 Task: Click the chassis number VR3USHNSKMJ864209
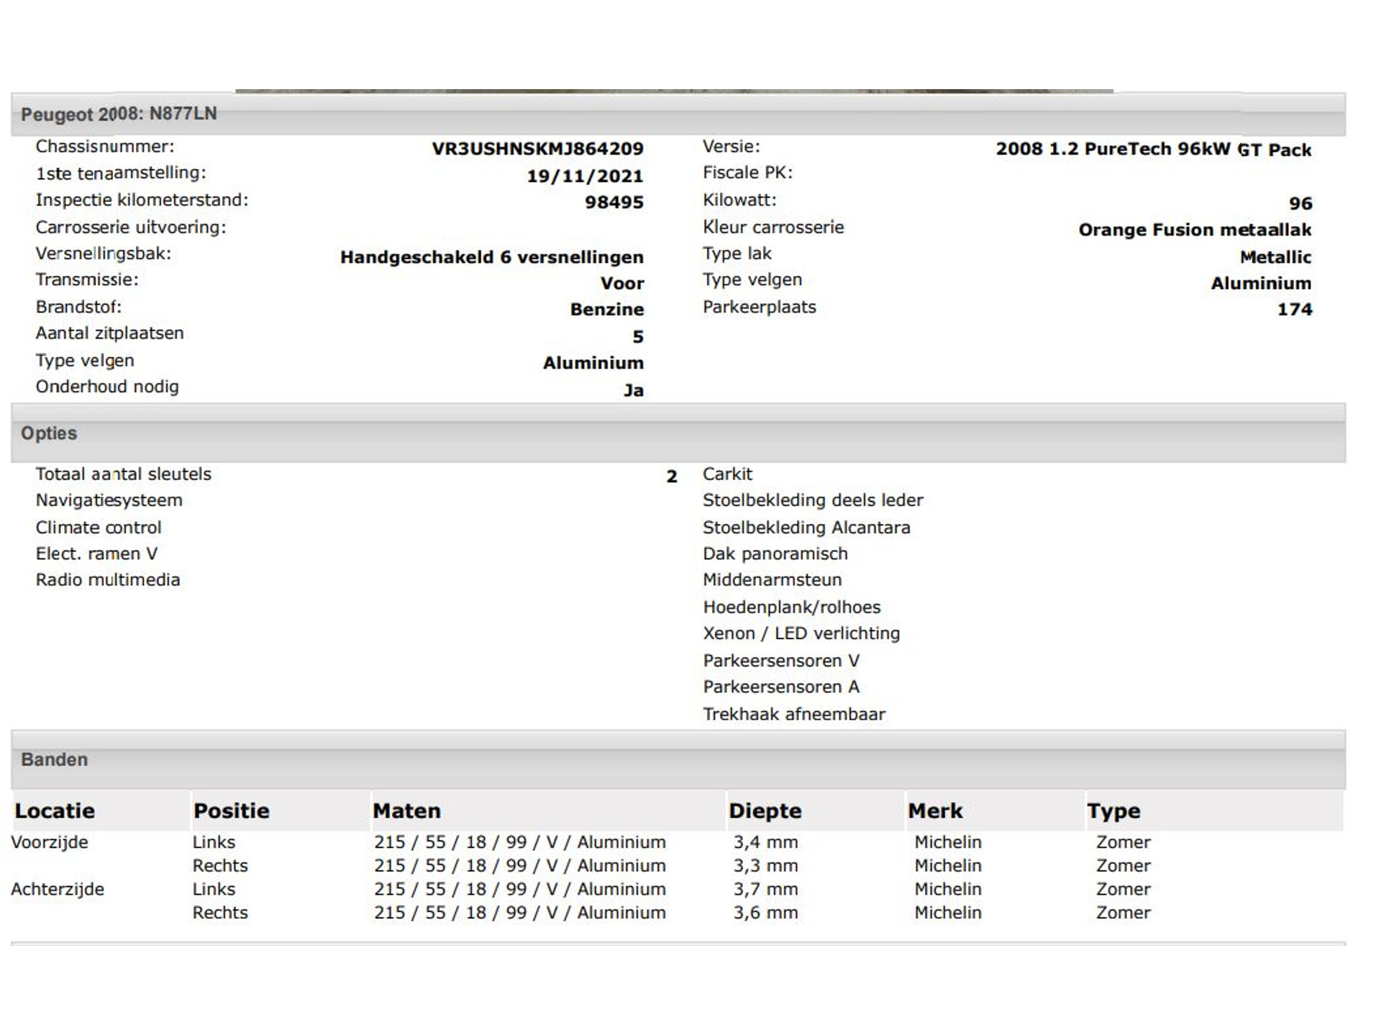(537, 149)
